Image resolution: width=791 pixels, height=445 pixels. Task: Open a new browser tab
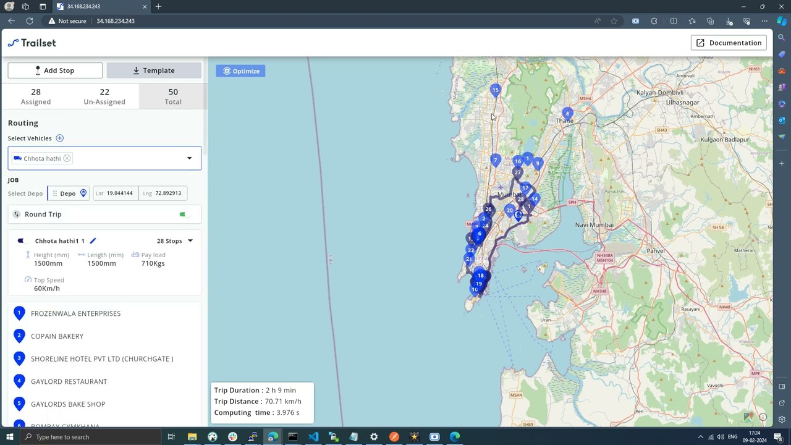pyautogui.click(x=158, y=6)
